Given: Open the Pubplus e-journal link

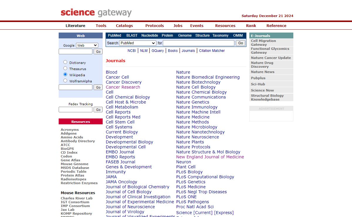Looking at the screenshot, I should [x=258, y=78].
